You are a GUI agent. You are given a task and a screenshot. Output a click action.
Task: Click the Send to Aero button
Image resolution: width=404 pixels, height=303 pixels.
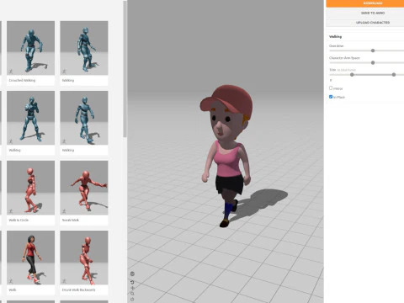point(365,13)
